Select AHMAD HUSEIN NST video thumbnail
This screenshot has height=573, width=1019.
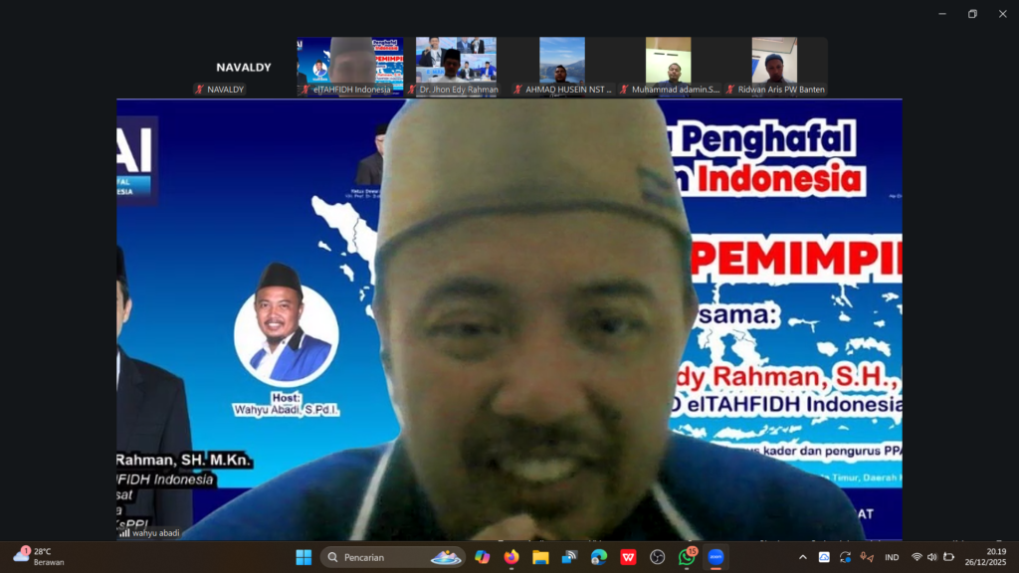click(562, 67)
